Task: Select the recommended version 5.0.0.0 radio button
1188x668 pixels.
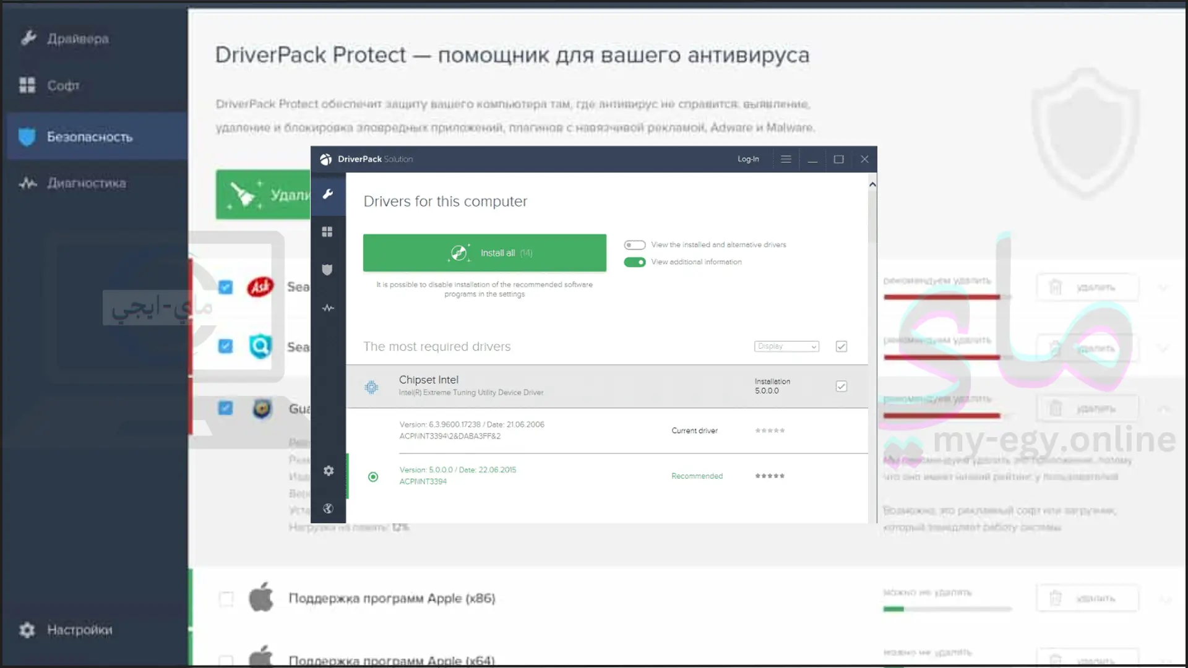Action: (373, 477)
